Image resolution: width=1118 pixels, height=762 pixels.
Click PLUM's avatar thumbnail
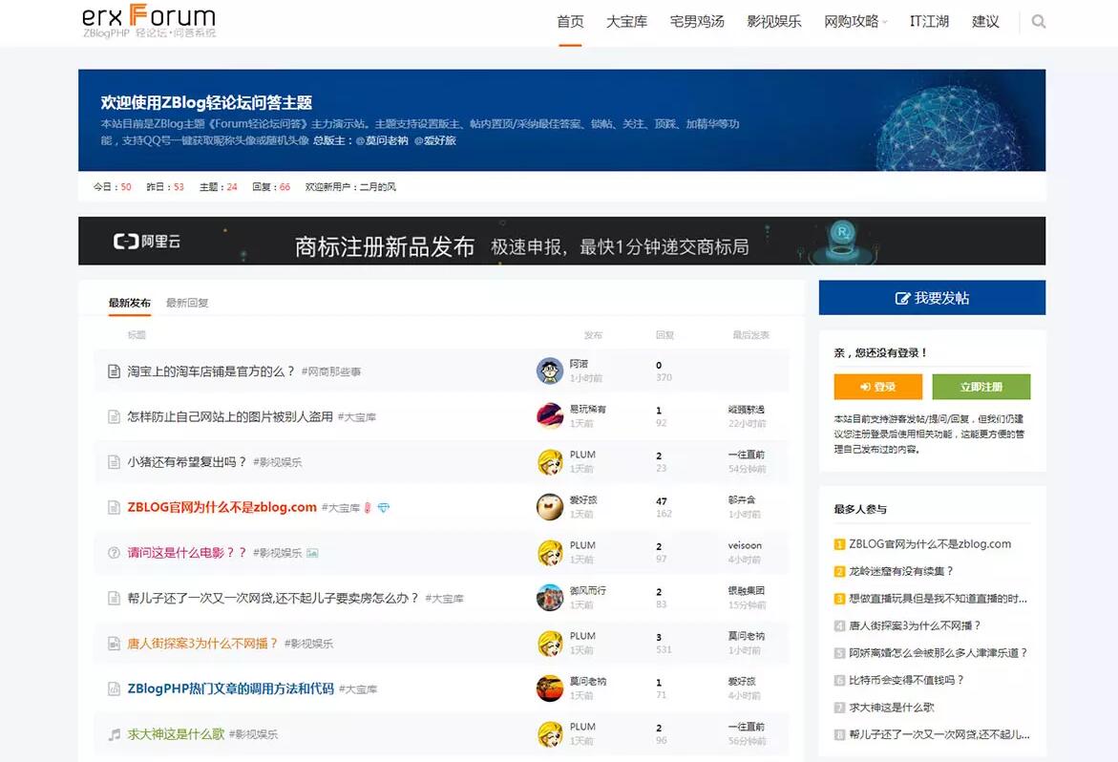[x=549, y=462]
